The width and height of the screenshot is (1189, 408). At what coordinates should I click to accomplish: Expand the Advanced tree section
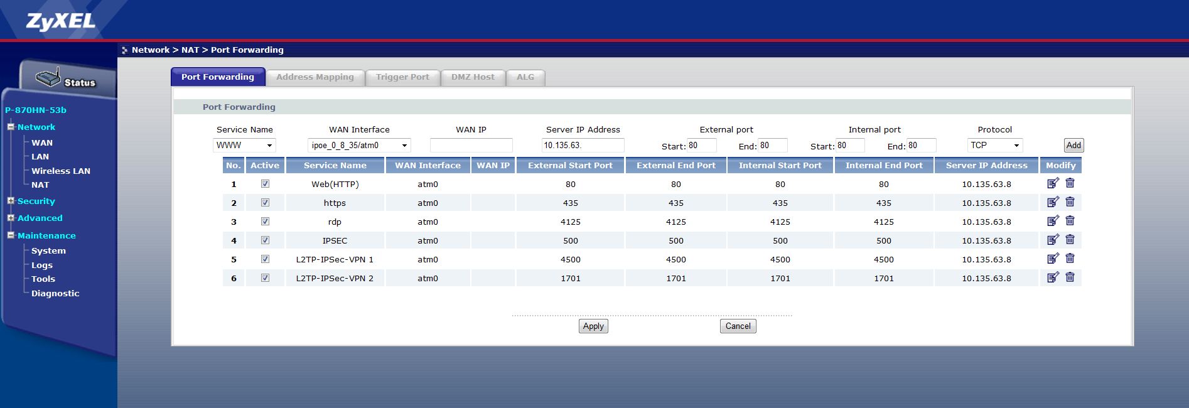coord(11,218)
